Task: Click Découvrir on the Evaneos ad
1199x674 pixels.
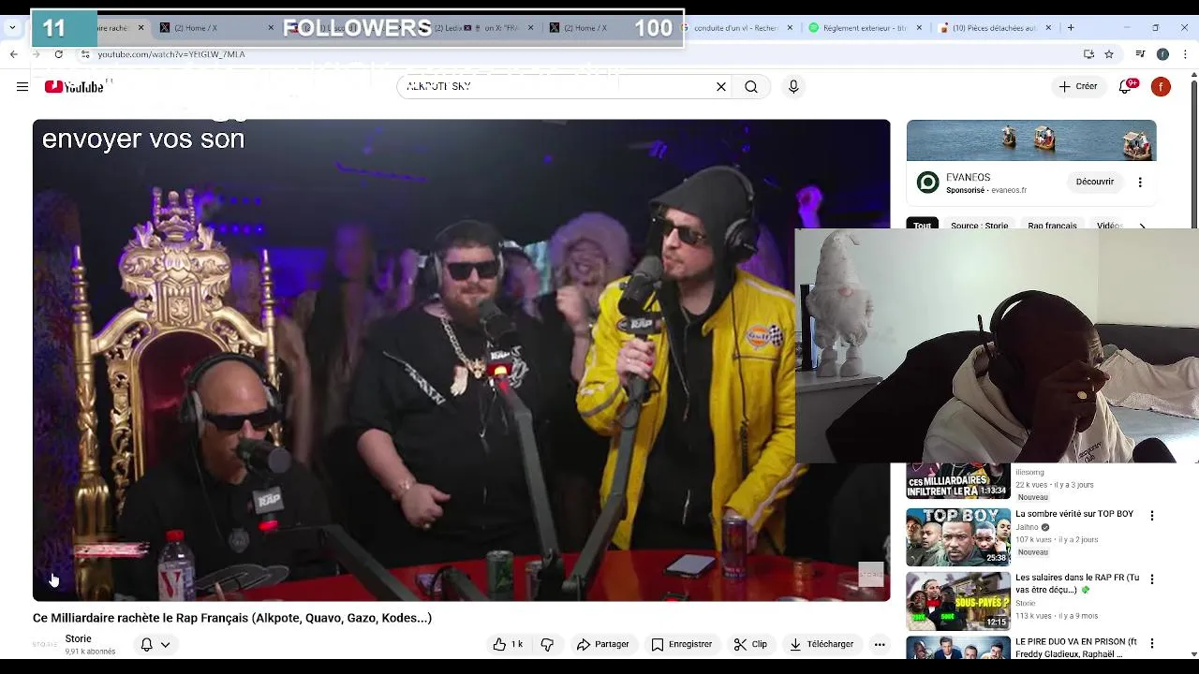Action: click(x=1094, y=182)
